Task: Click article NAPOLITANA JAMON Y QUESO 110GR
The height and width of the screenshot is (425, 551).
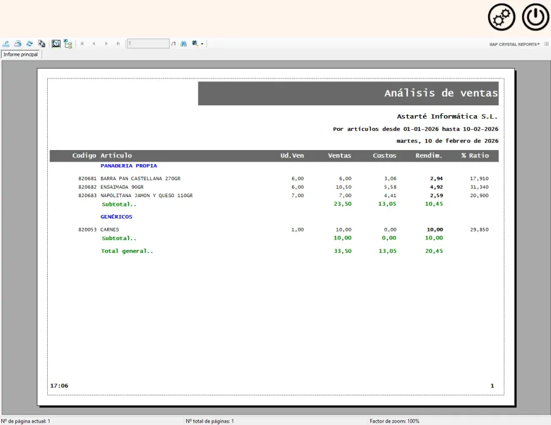Action: point(146,195)
